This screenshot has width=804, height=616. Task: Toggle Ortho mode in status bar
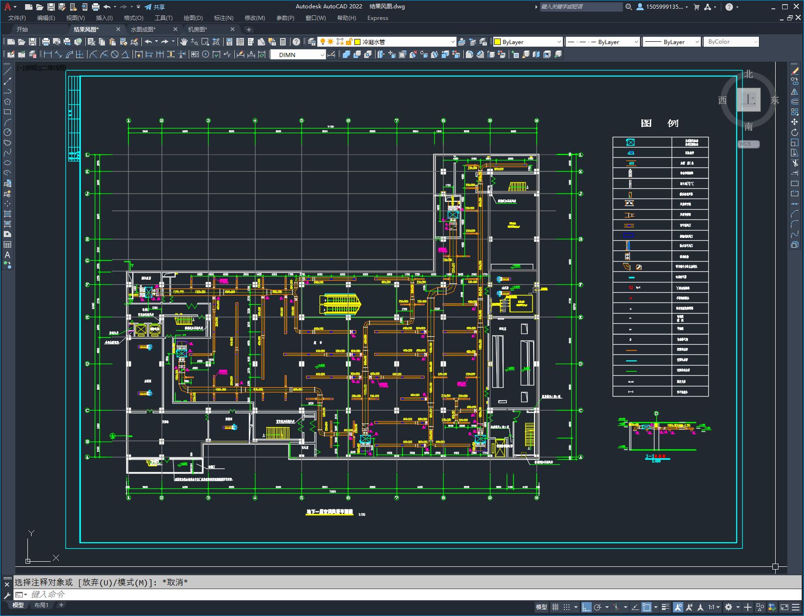(x=587, y=607)
